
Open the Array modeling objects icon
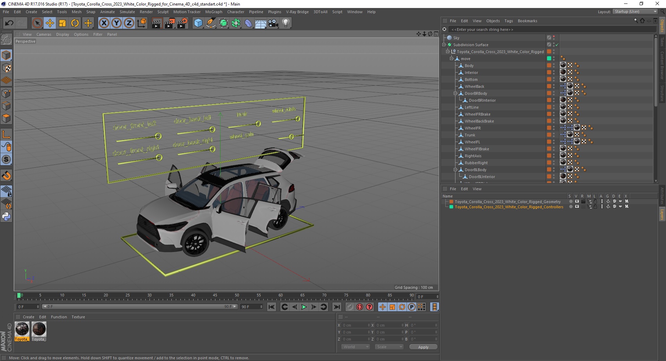point(236,23)
